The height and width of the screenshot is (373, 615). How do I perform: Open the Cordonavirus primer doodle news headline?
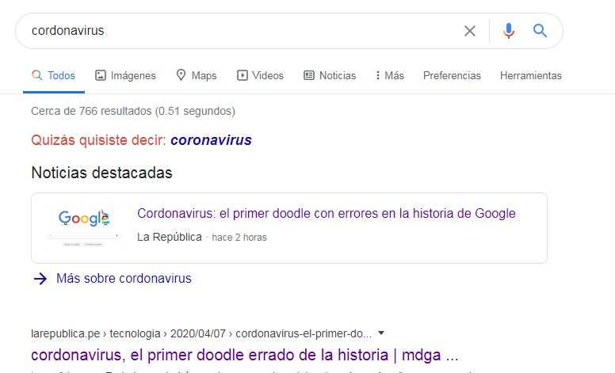click(x=327, y=214)
